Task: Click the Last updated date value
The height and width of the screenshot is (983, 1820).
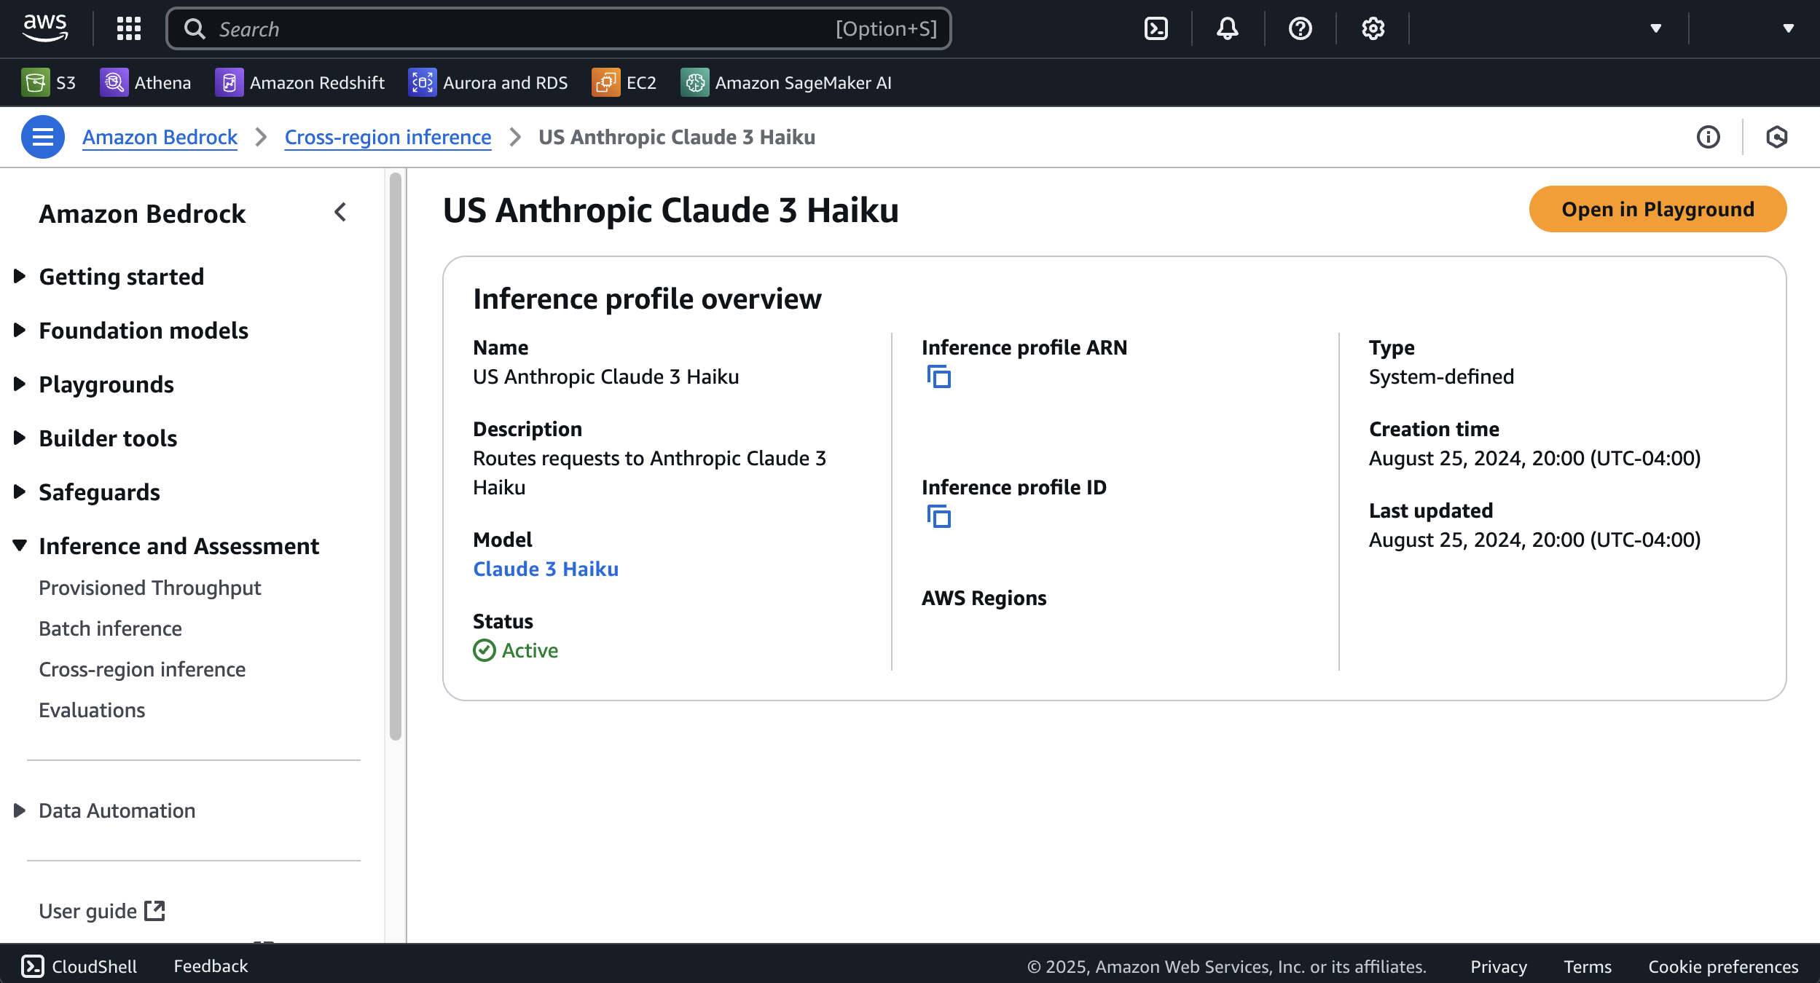Action: (1534, 540)
